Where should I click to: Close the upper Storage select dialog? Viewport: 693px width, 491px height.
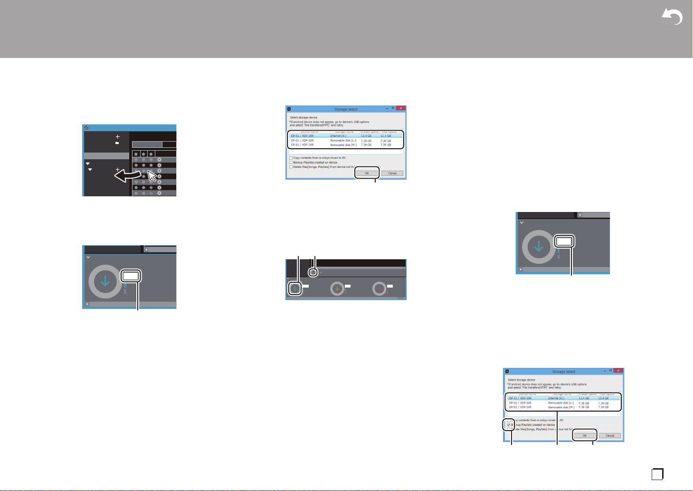tap(400, 109)
